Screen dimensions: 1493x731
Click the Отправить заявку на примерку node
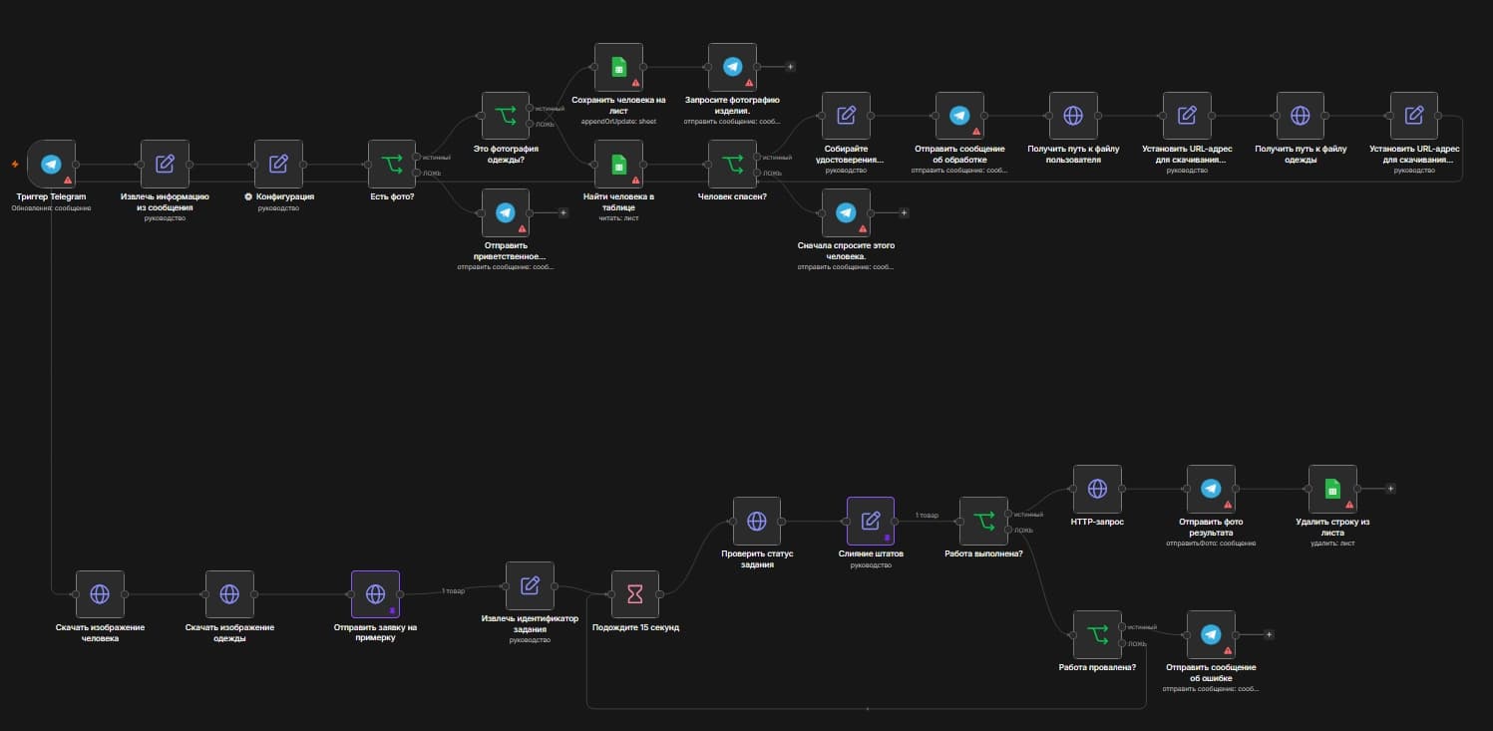(376, 594)
